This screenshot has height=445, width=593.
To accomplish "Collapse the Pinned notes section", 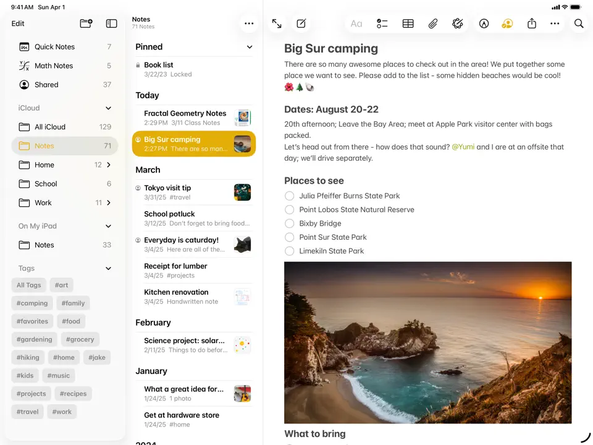I will pos(250,47).
